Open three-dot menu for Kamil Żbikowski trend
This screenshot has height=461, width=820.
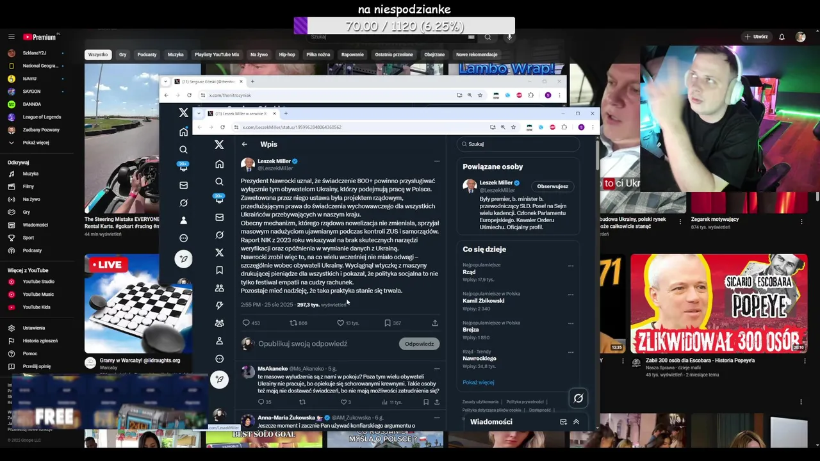(x=571, y=295)
